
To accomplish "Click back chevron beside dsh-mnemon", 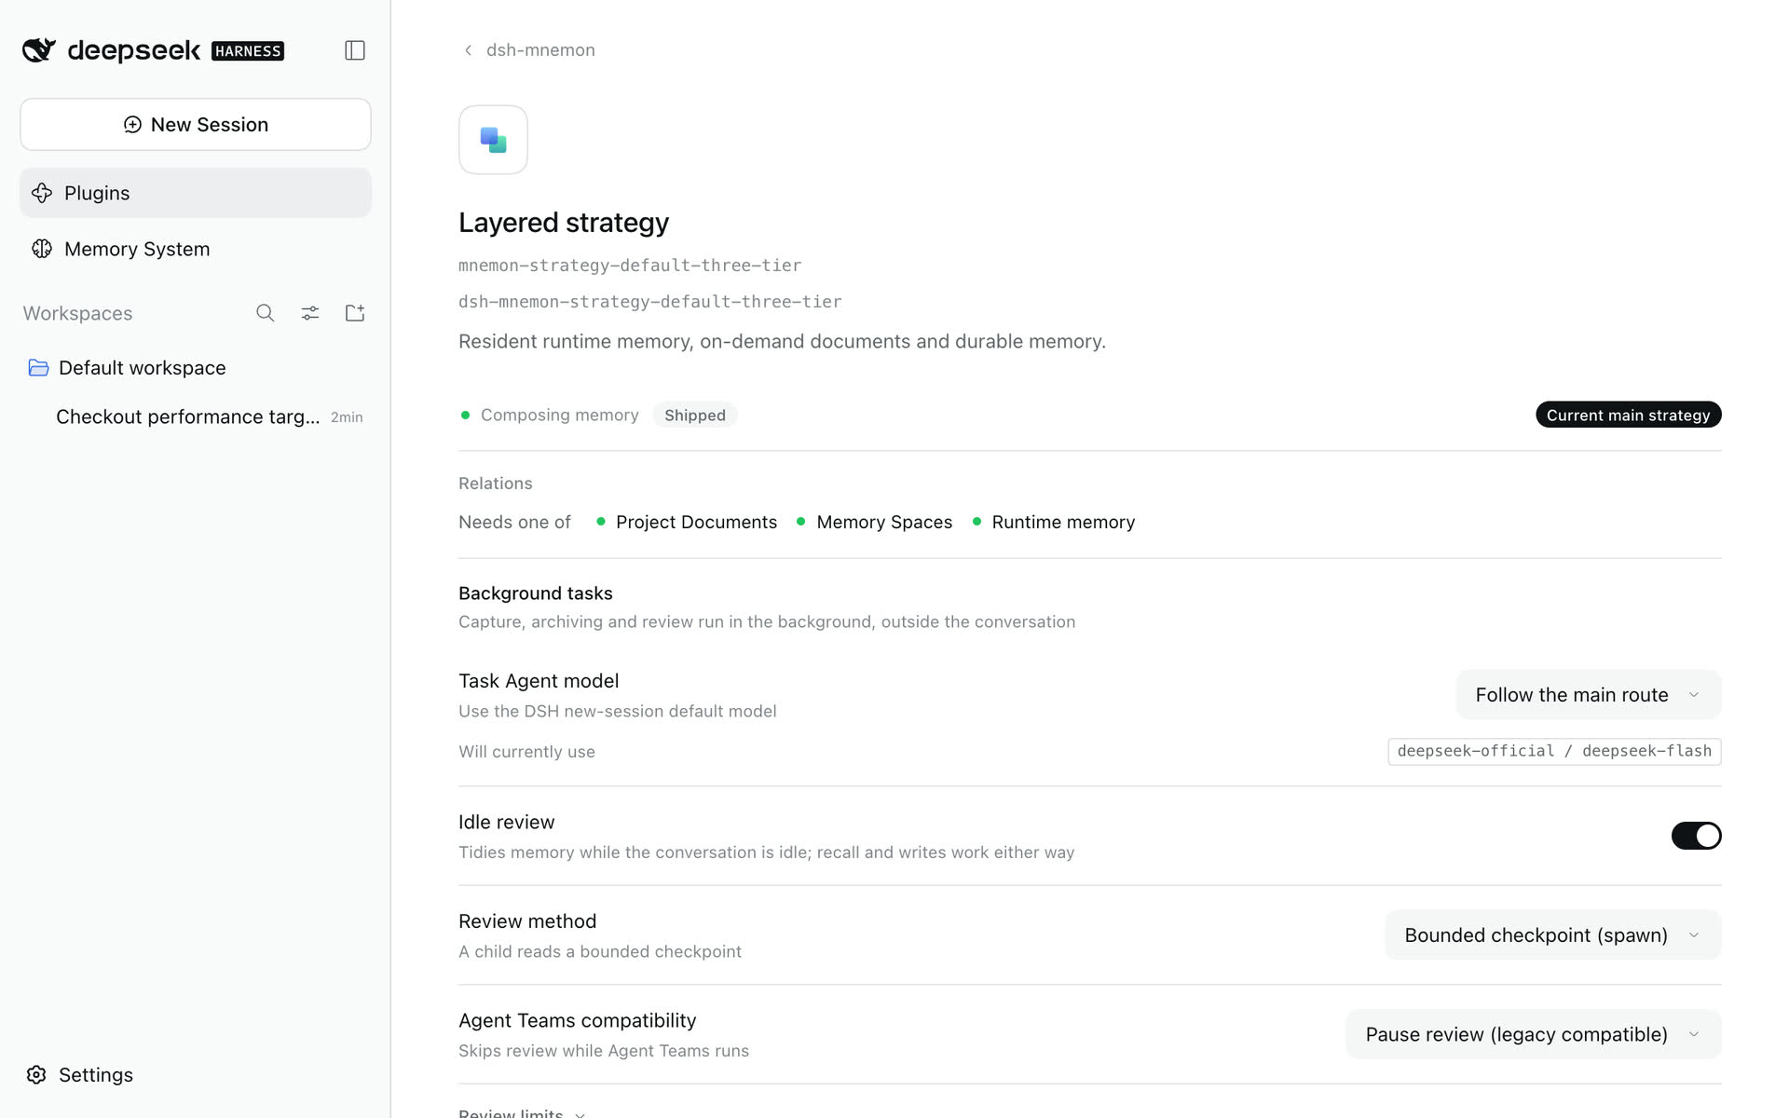I will click(x=468, y=50).
